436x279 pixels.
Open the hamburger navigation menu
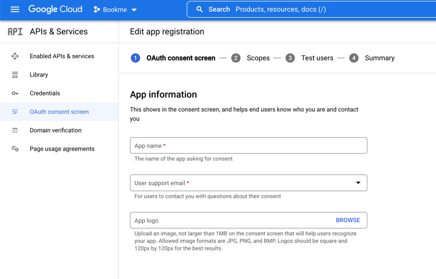[x=15, y=9]
